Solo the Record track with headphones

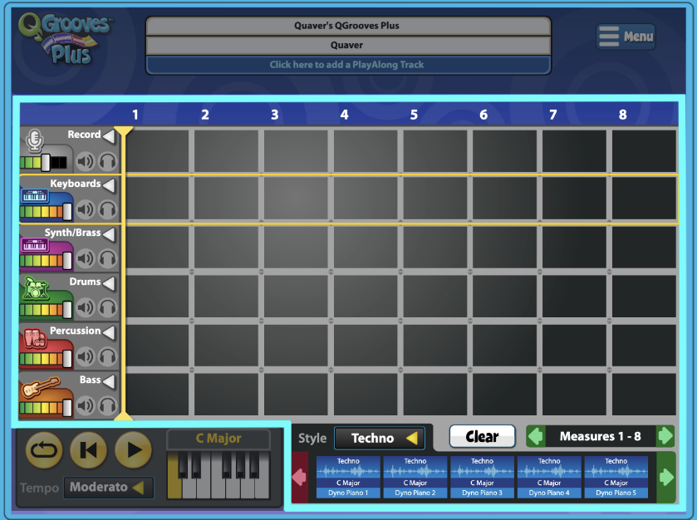(x=107, y=161)
